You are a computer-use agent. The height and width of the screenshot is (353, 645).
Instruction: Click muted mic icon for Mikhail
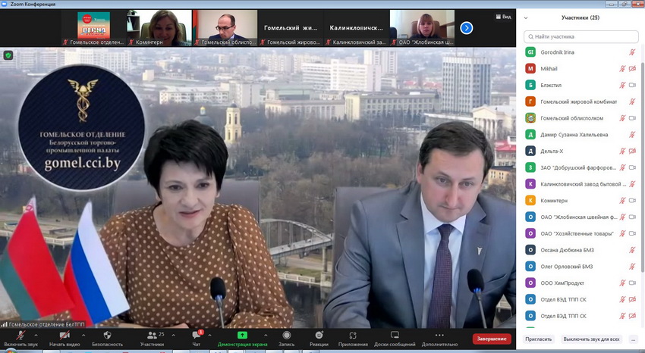tap(623, 68)
